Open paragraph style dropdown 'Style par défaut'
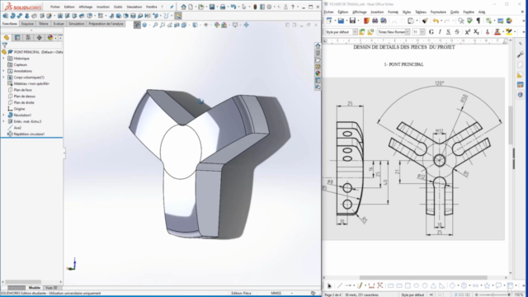This screenshot has height=297, width=528. [355, 32]
